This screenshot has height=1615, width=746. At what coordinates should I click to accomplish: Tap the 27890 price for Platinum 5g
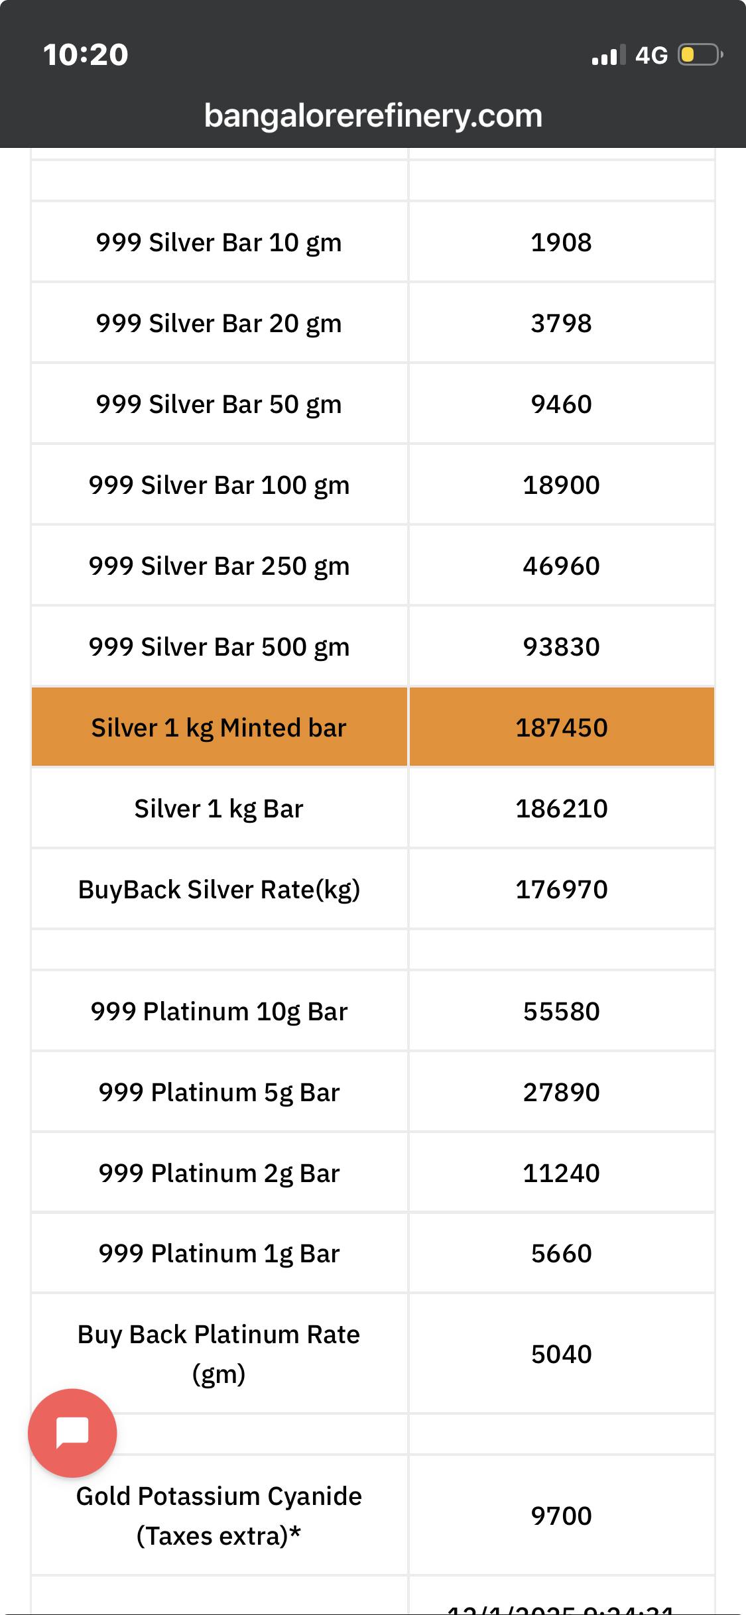click(561, 1093)
